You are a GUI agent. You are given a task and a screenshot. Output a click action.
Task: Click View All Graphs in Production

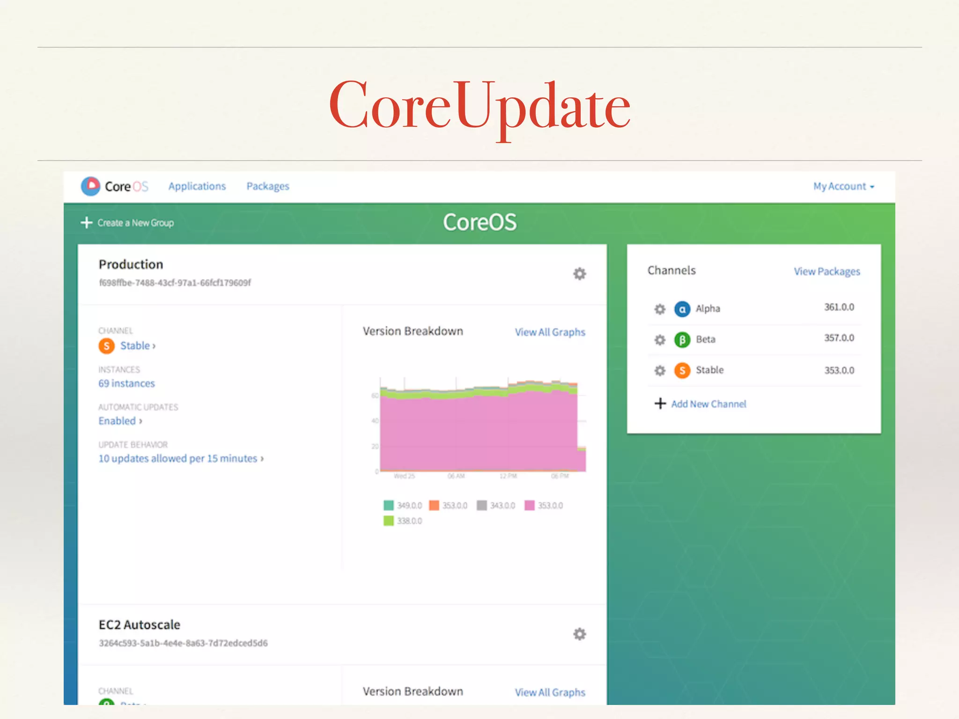(x=550, y=332)
